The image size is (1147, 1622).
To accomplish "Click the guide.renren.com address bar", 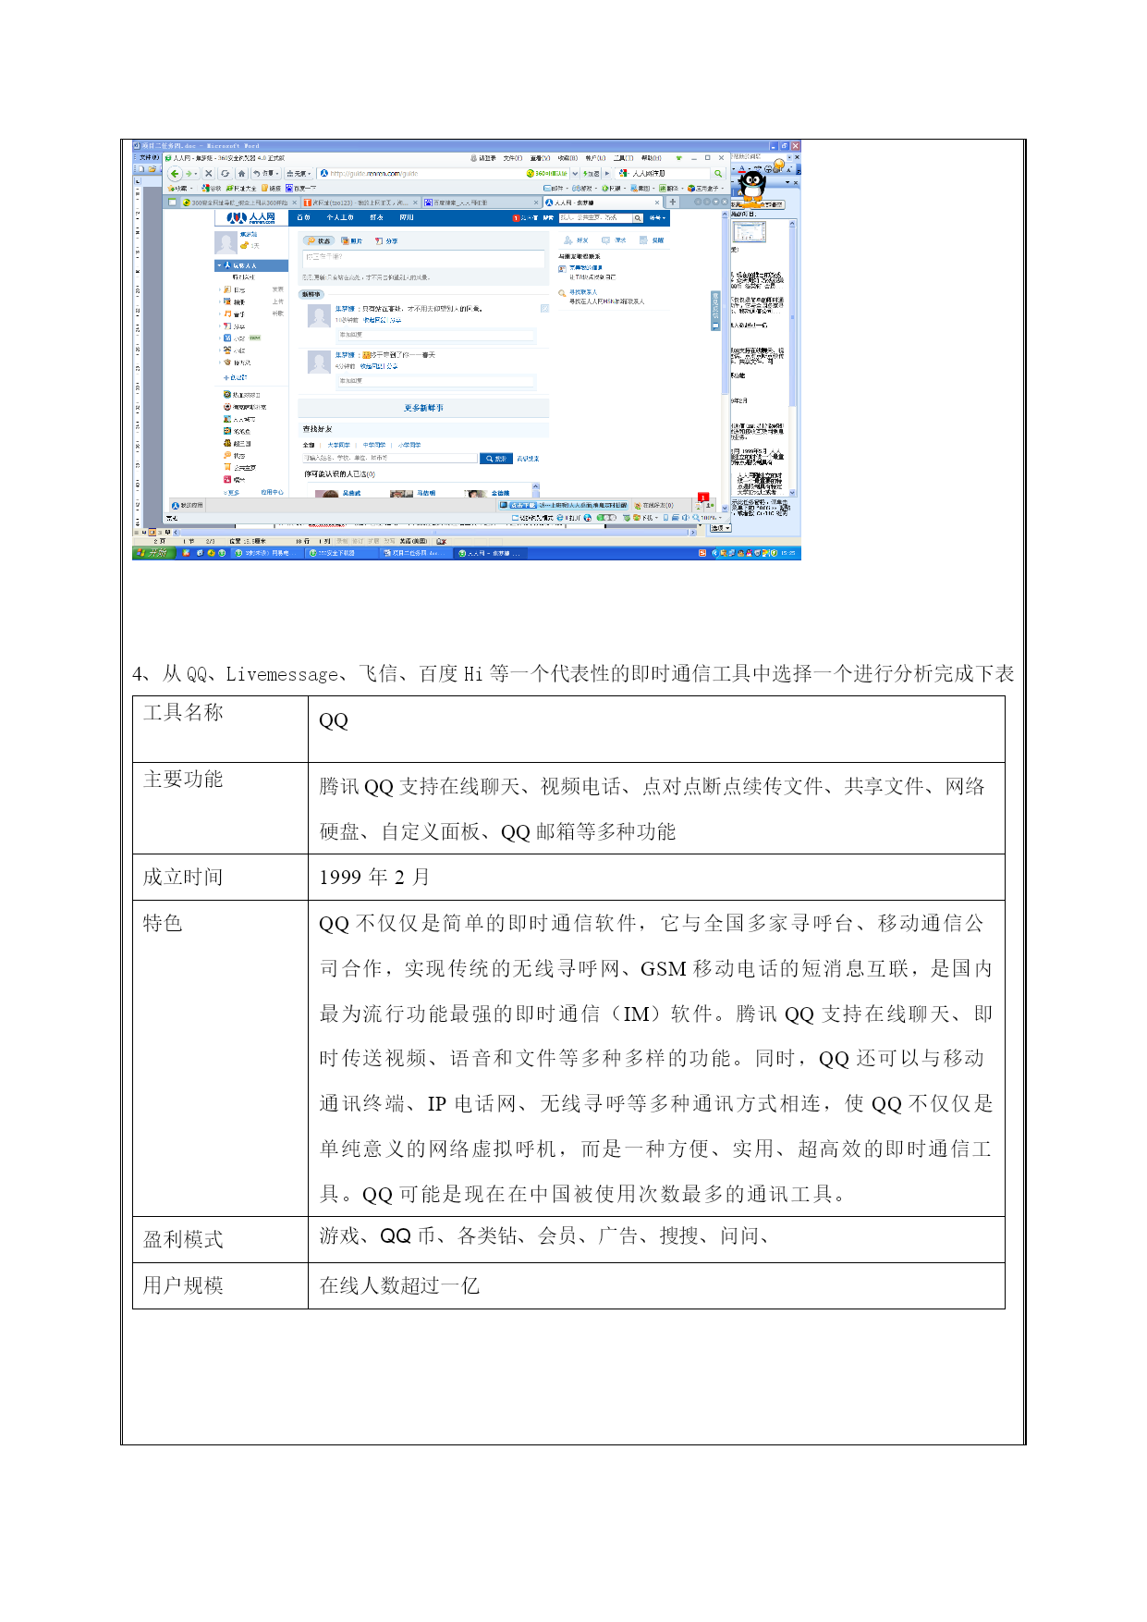I will tap(422, 174).
